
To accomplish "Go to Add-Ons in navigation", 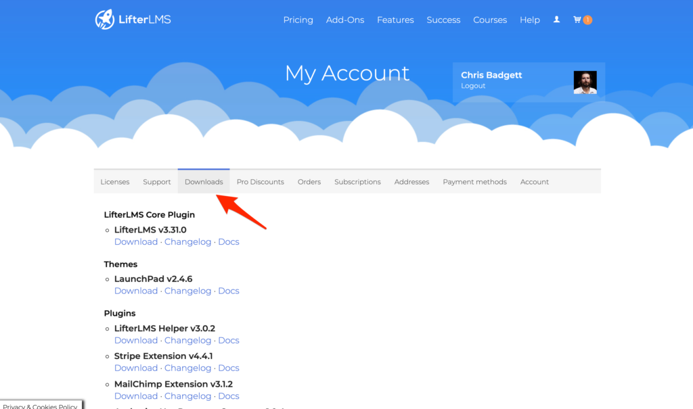I will pyautogui.click(x=345, y=20).
